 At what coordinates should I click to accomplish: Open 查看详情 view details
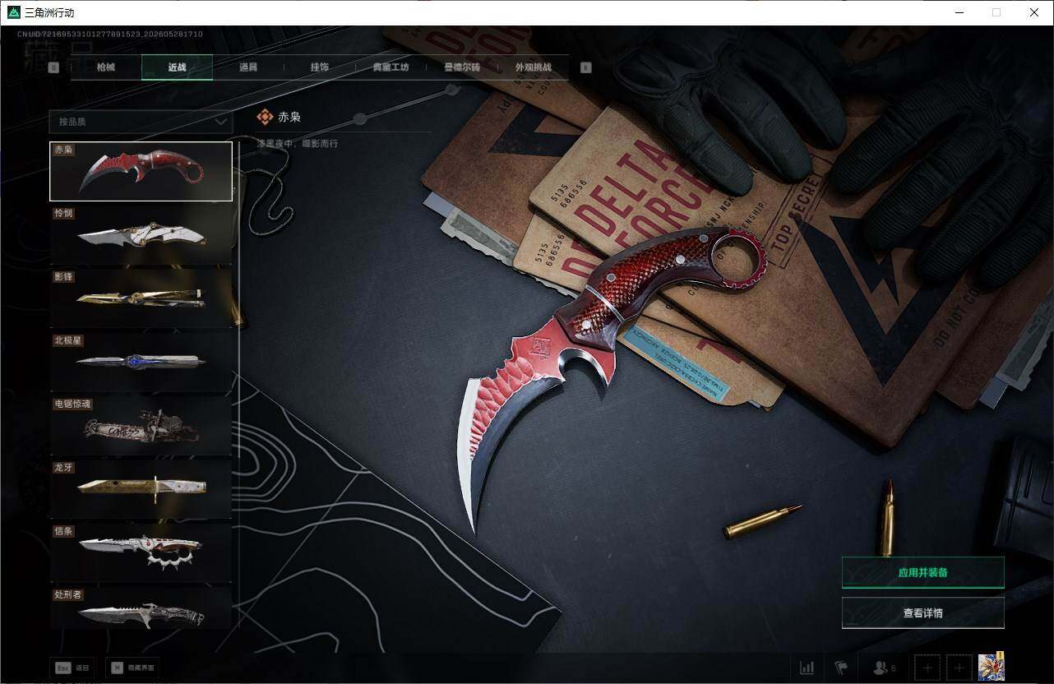pos(922,612)
